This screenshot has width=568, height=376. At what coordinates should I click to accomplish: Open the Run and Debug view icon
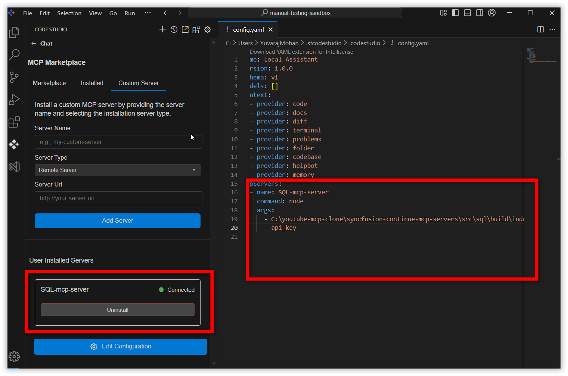[14, 100]
